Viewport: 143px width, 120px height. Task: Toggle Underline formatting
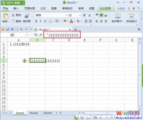[45, 21]
